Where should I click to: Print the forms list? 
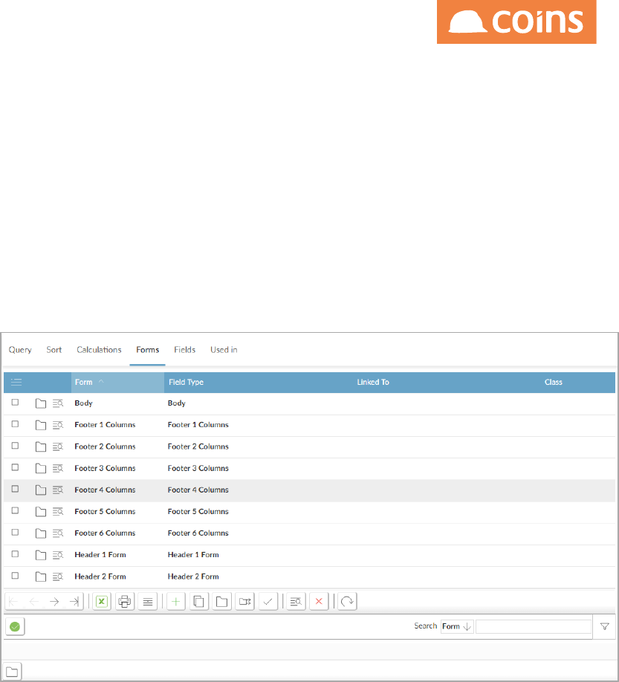pos(125,602)
